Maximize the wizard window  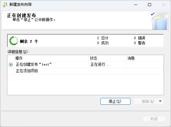click(x=150, y=5)
